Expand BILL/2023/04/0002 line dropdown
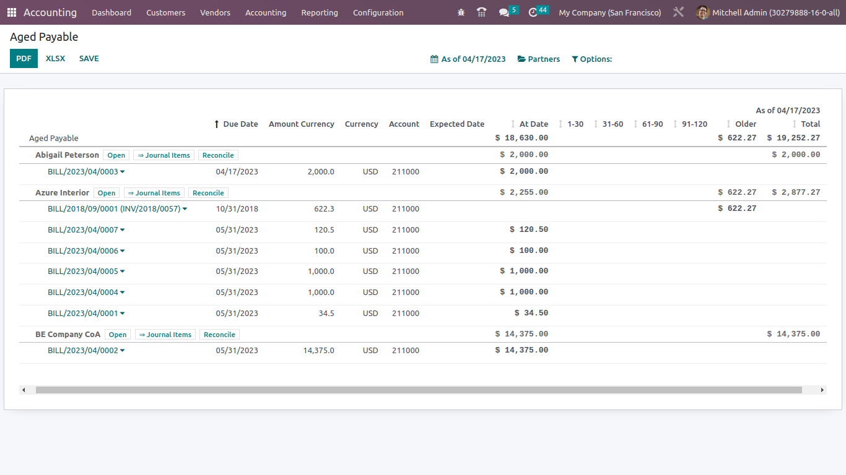The height and width of the screenshot is (475, 846). coord(121,350)
